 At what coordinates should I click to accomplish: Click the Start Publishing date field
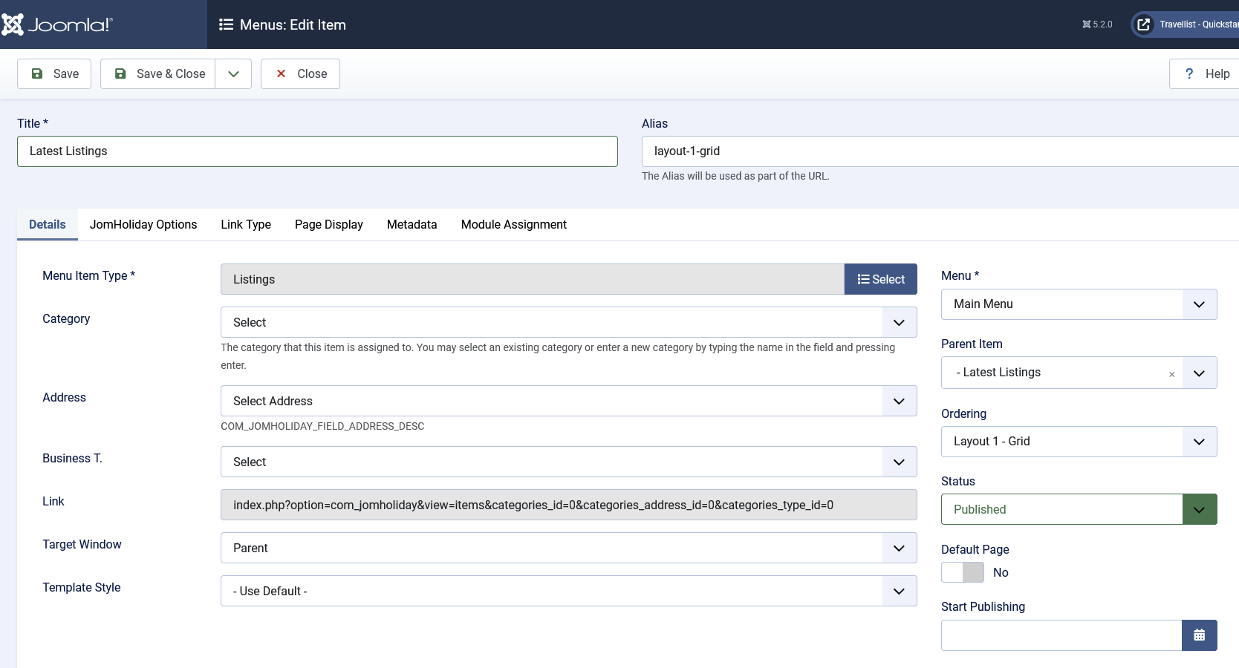pos(1061,635)
